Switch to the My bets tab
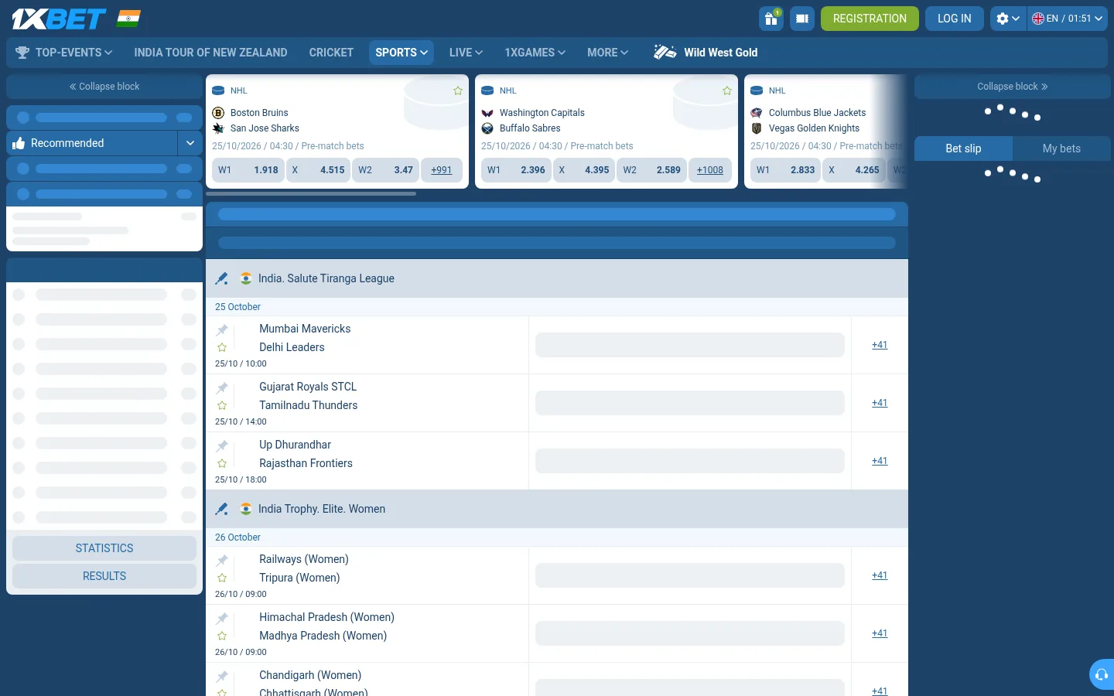 click(x=1061, y=148)
